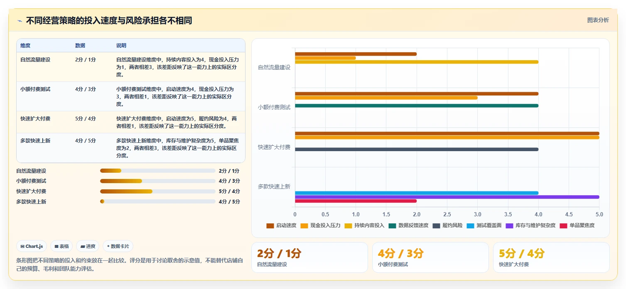
Task: Click the 4分 / 3分 table cell
Action: tap(86, 89)
